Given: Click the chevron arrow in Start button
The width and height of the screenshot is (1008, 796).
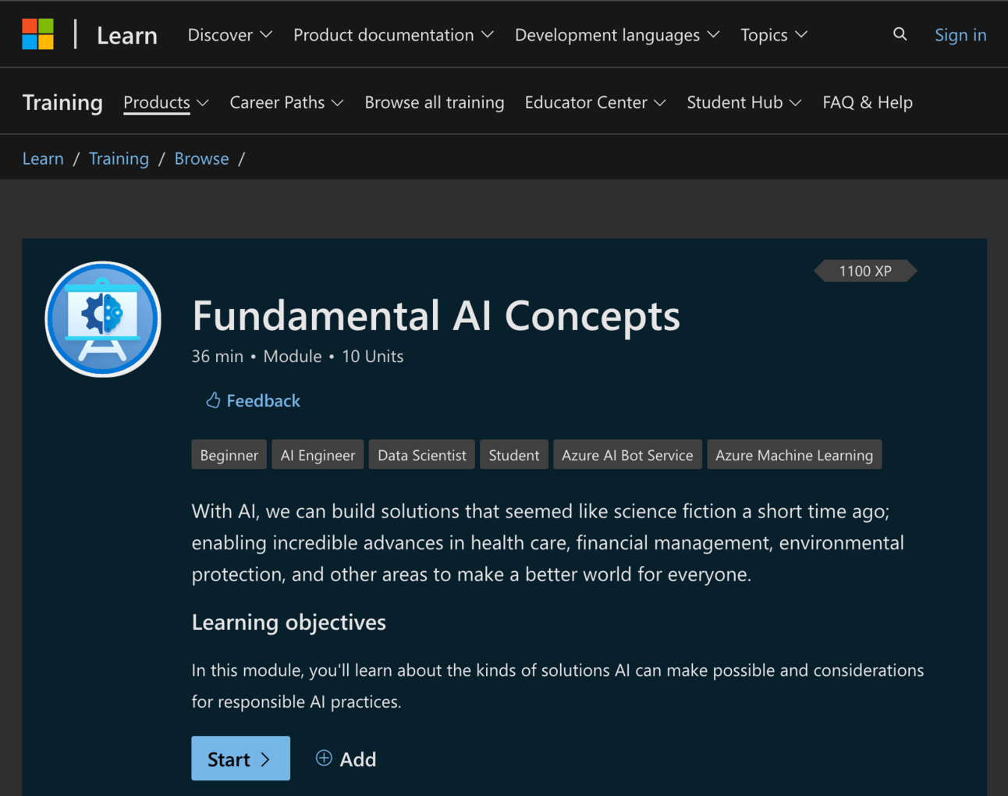Looking at the screenshot, I should click(265, 759).
